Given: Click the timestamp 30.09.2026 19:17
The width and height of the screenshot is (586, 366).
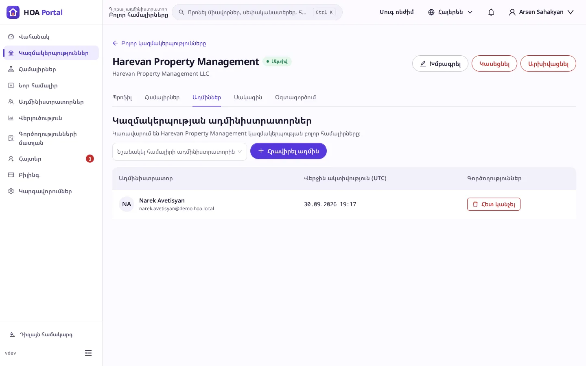Looking at the screenshot, I should [x=330, y=204].
